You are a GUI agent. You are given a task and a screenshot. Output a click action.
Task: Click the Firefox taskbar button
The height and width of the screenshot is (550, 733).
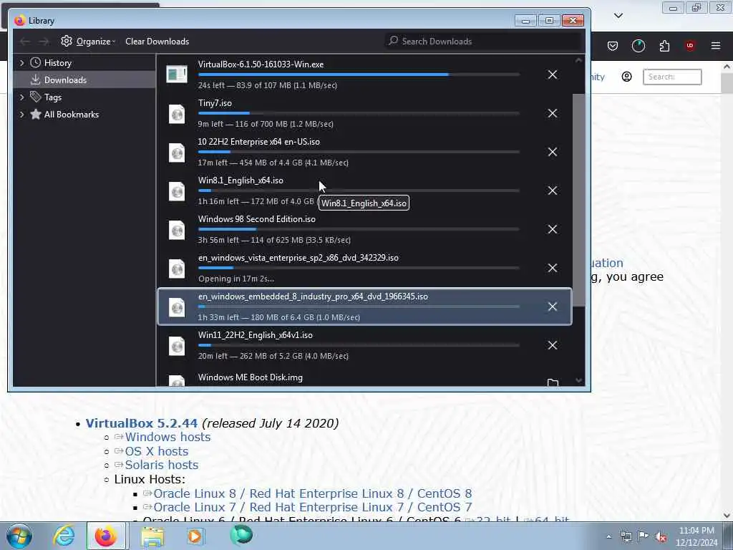[106, 536]
